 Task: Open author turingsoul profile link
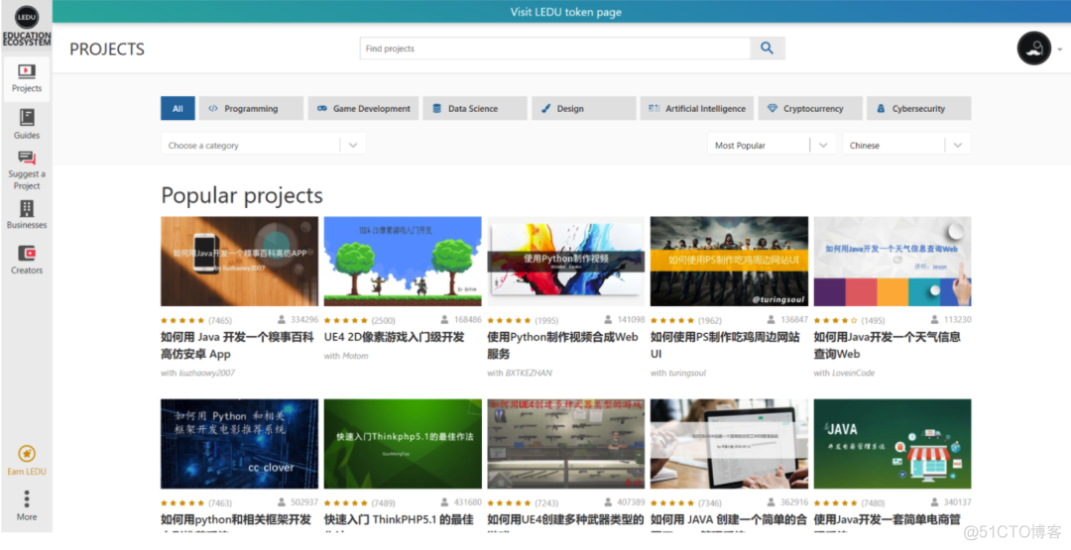coord(687,374)
